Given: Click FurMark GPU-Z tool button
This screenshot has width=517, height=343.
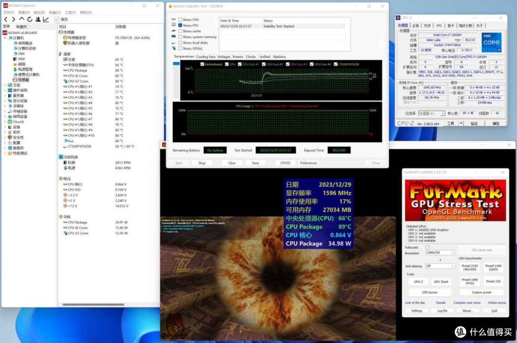Looking at the screenshot, I should pyautogui.click(x=418, y=282).
